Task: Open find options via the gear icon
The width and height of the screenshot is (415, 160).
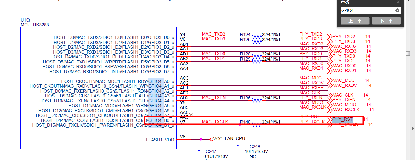Action: 397,10
